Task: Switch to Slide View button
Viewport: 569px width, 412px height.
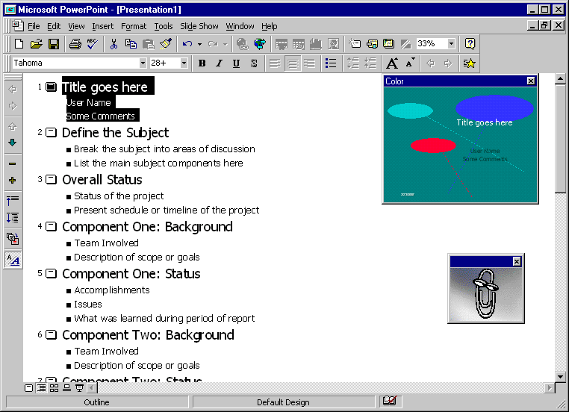Action: [x=28, y=388]
